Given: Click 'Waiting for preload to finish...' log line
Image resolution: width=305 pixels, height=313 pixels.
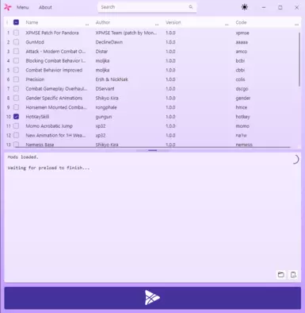Looking at the screenshot, I should click(x=48, y=168).
